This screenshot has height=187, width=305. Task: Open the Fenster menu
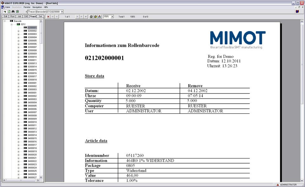[x=27, y=7]
